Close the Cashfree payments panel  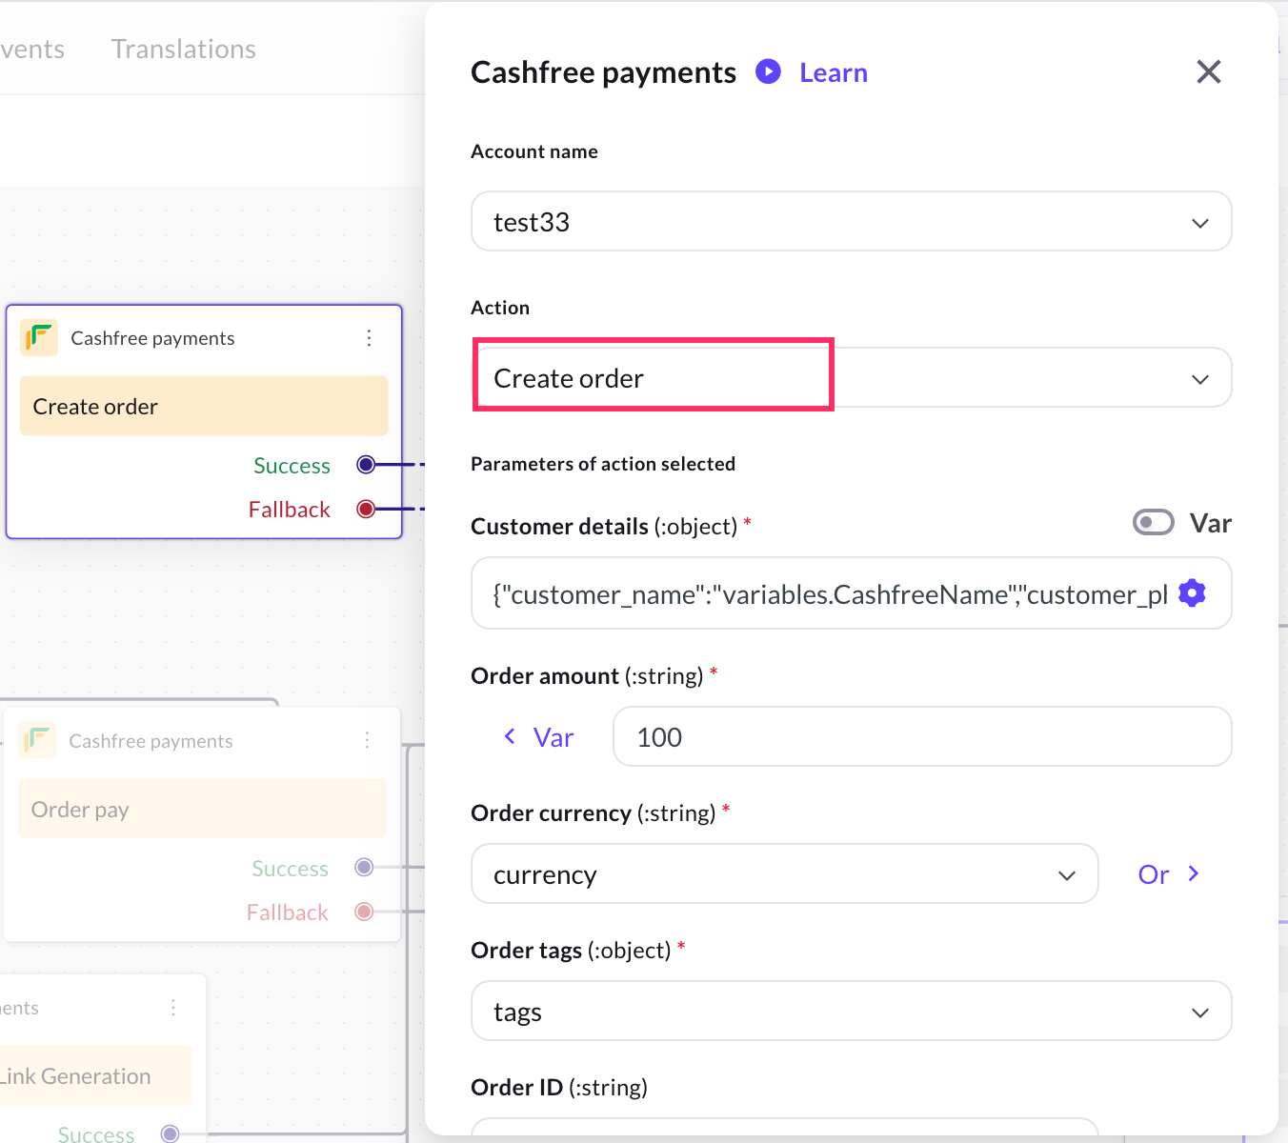(x=1208, y=71)
